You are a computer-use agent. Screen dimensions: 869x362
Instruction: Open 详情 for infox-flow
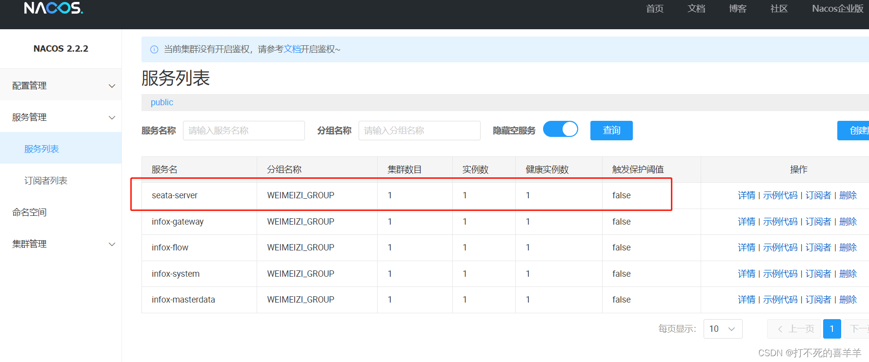point(747,248)
